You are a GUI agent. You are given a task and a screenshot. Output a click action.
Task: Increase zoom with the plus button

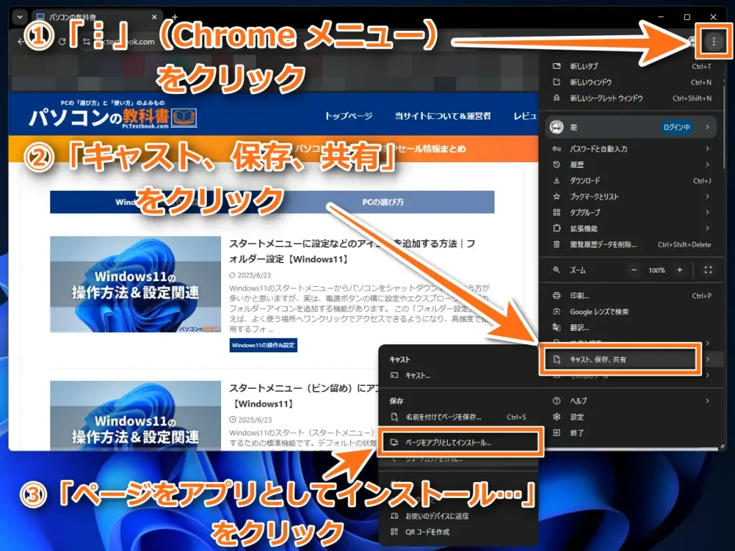pyautogui.click(x=679, y=270)
